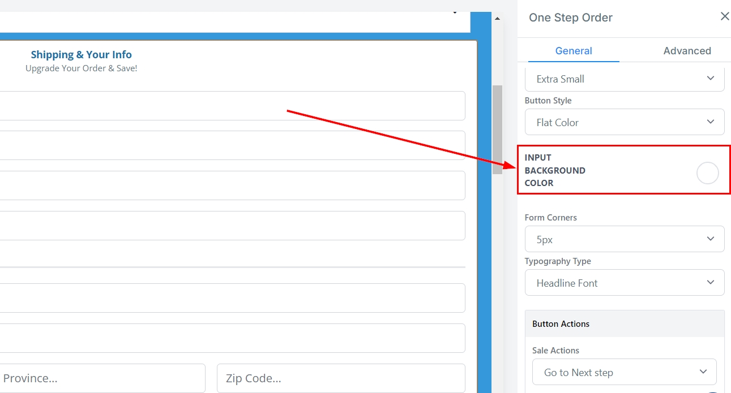This screenshot has width=731, height=393.
Task: Select the Upgrade Your Order & Save text
Action: point(81,68)
